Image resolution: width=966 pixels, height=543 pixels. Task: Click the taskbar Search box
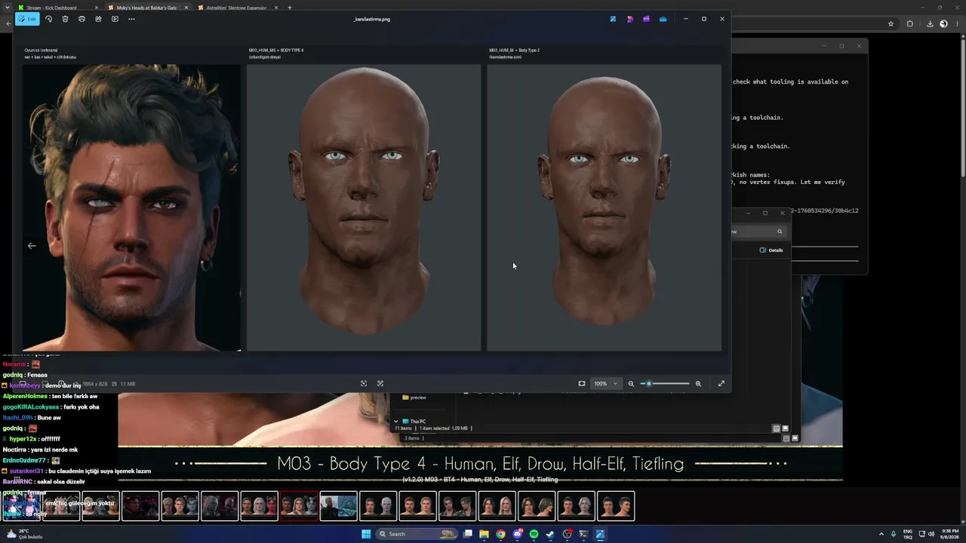417,534
